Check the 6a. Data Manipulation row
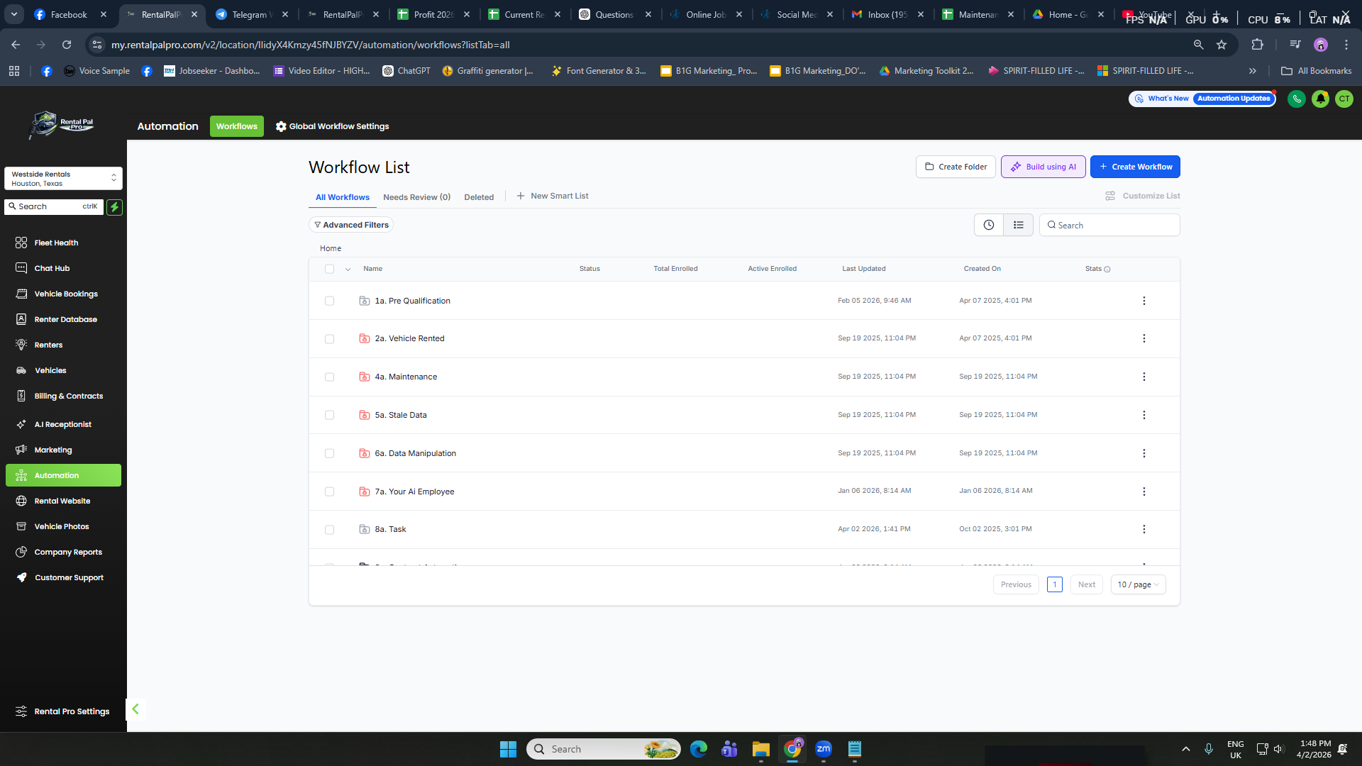The image size is (1362, 766). [x=329, y=453]
